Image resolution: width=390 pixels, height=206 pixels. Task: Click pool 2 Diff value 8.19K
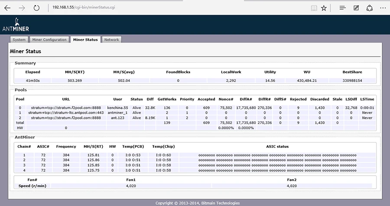coord(150,118)
